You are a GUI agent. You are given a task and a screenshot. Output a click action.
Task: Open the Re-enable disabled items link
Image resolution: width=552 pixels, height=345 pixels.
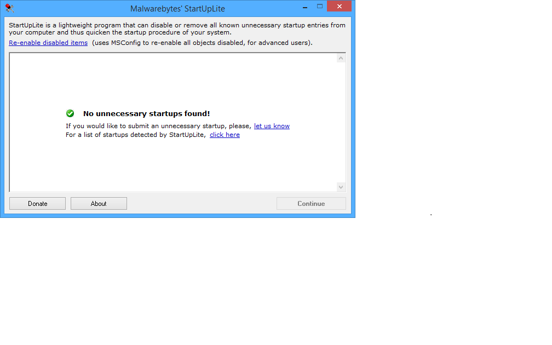pyautogui.click(x=48, y=43)
